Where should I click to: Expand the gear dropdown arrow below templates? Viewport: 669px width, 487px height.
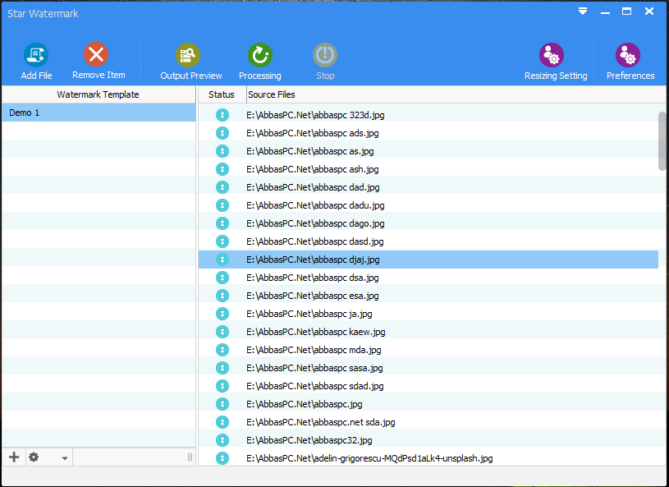tap(64, 458)
